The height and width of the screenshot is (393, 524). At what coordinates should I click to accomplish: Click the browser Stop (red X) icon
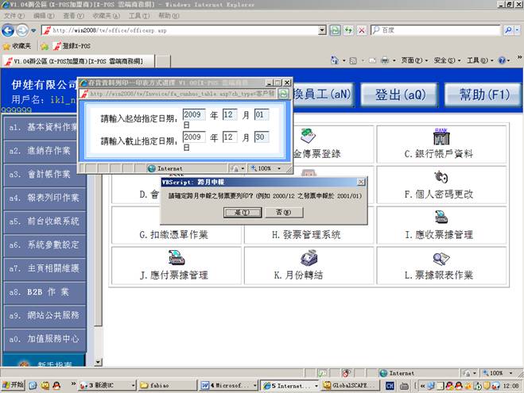pyautogui.click(x=362, y=30)
